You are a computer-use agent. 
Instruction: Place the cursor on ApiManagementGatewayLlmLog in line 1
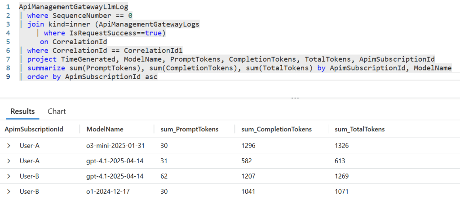point(67,8)
